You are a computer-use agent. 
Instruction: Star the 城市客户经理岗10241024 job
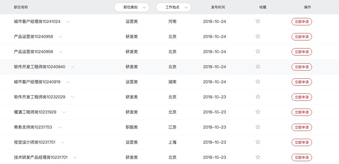click(258, 21)
